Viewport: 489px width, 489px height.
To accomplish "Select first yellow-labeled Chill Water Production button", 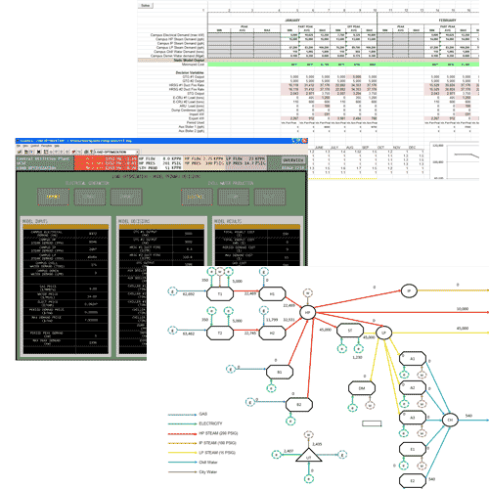I will [197, 197].
